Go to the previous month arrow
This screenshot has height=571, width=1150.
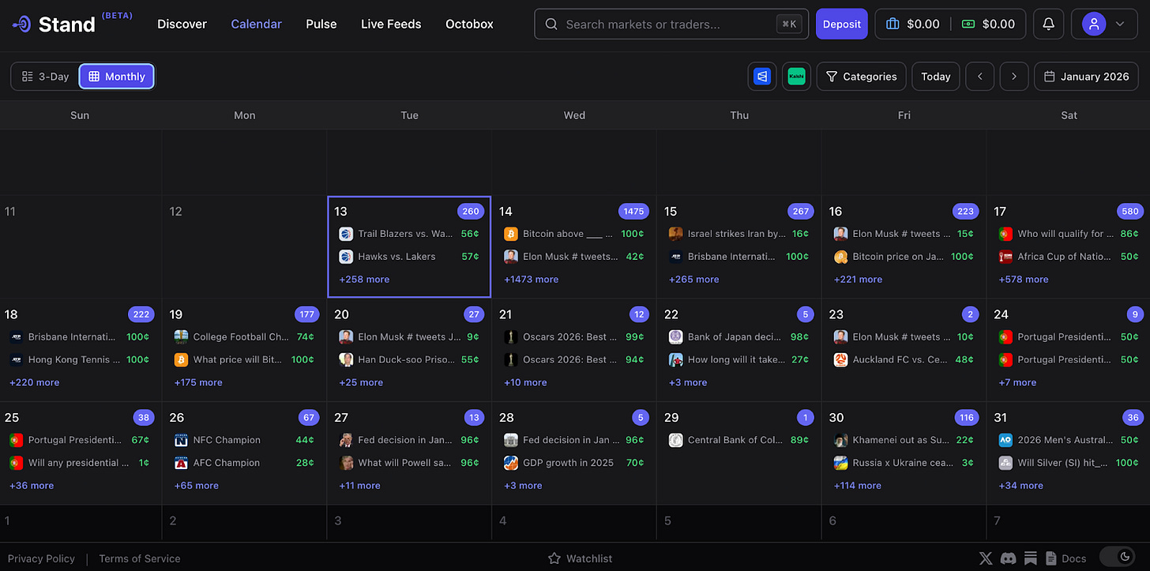[x=980, y=77]
